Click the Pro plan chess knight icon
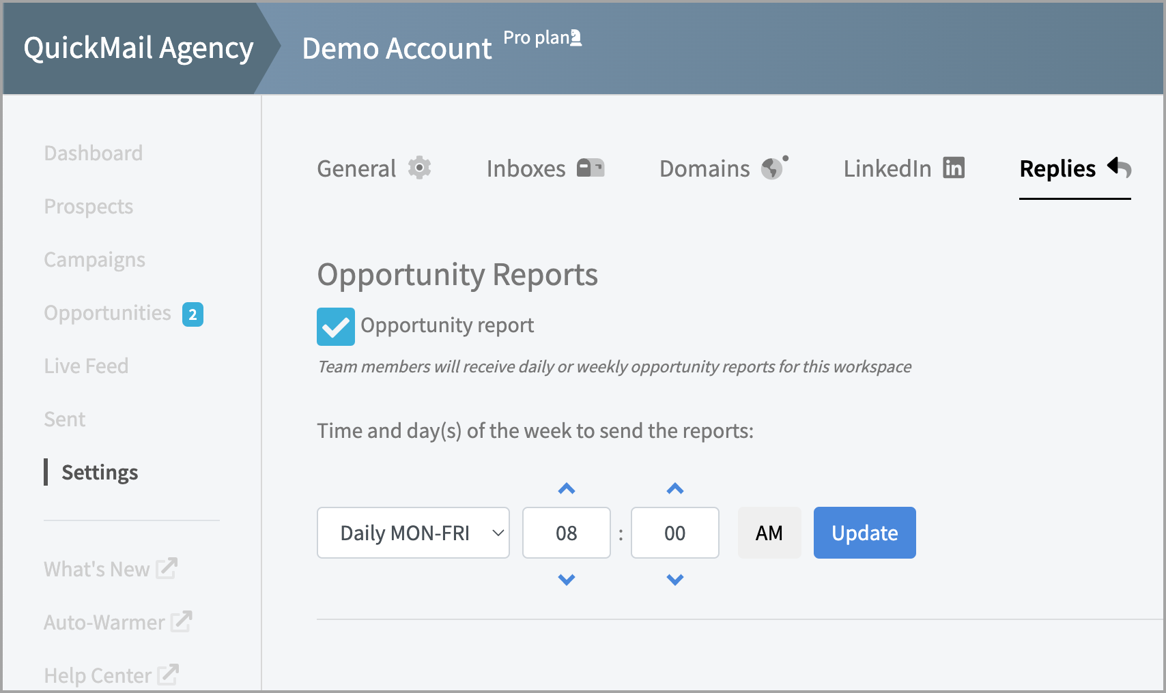The height and width of the screenshot is (693, 1166). [x=576, y=38]
